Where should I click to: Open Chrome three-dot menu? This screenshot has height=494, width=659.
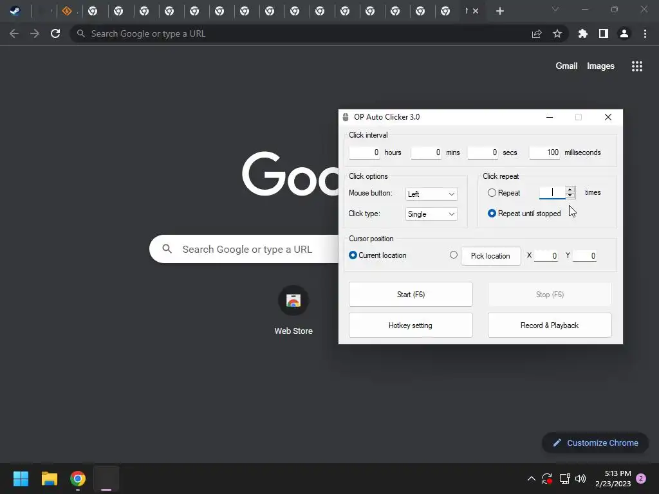tap(645, 33)
